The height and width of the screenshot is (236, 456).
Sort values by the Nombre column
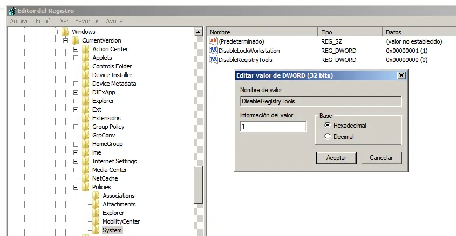(x=263, y=32)
